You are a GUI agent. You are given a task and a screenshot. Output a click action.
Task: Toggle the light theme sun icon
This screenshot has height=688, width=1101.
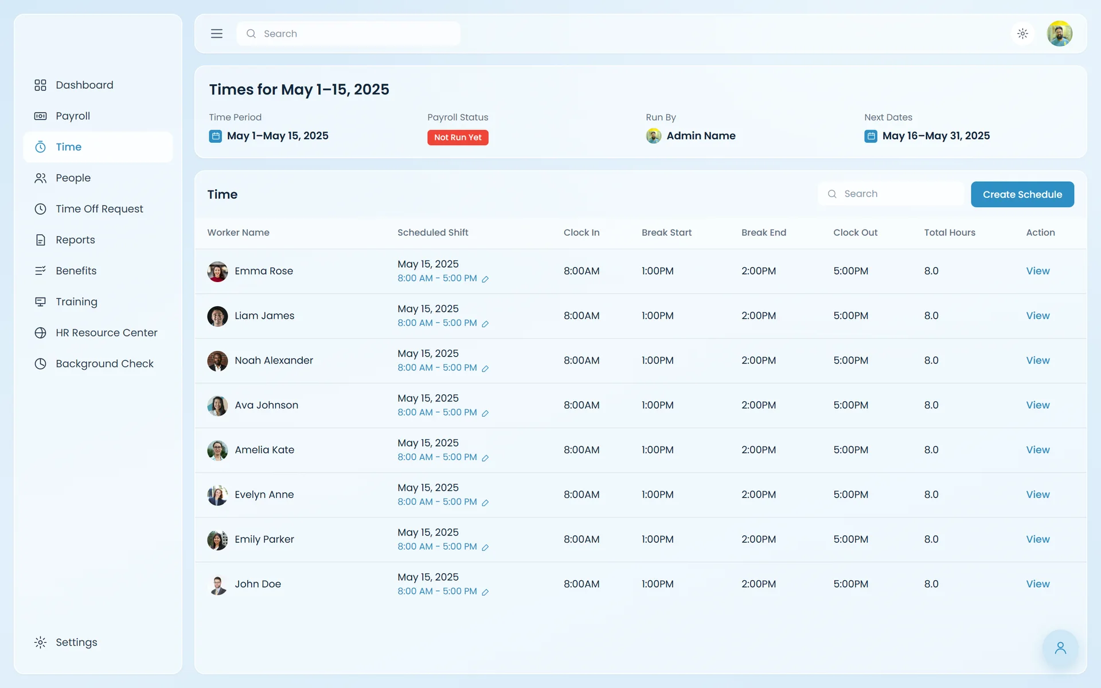1022,34
